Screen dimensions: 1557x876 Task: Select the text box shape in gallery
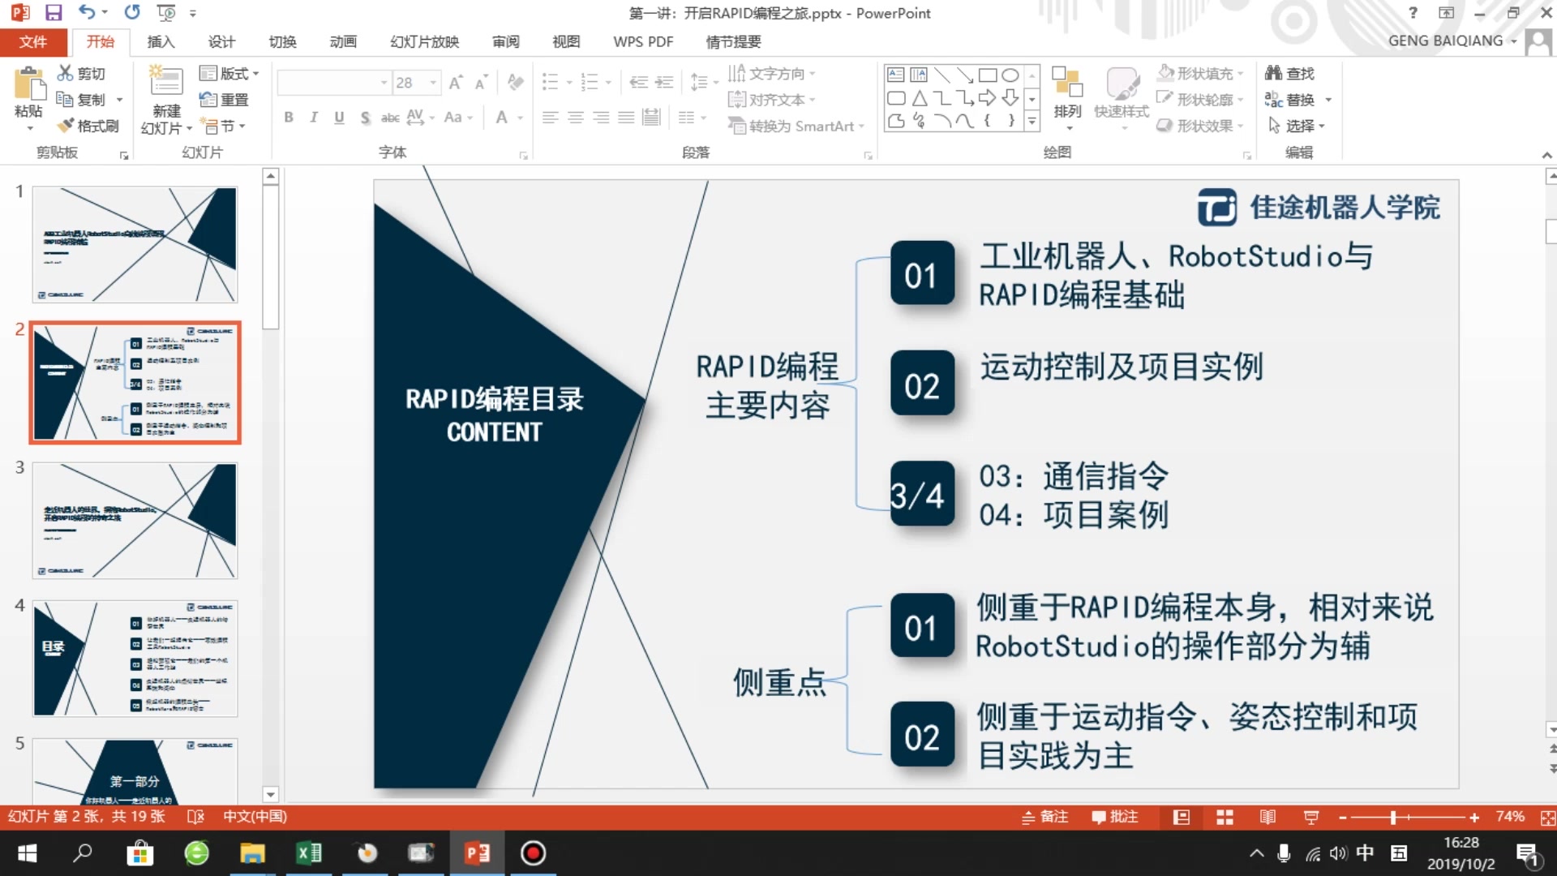(895, 75)
